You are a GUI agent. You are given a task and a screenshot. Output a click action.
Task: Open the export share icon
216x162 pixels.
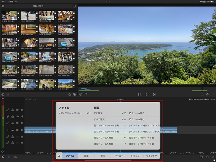click(207, 157)
